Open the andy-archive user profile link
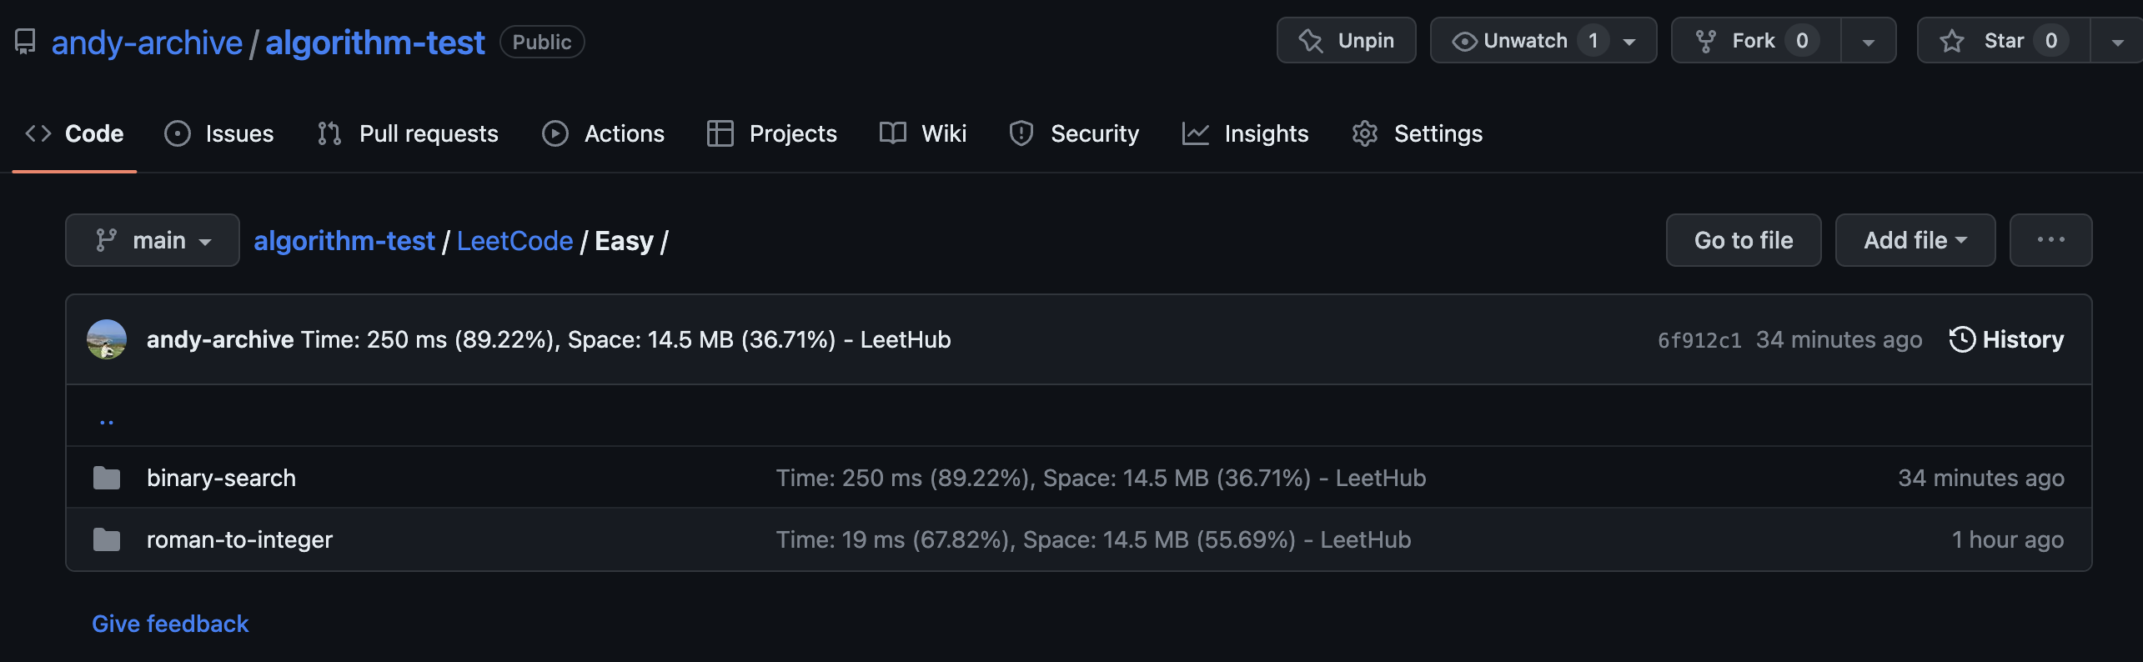 coord(147,42)
